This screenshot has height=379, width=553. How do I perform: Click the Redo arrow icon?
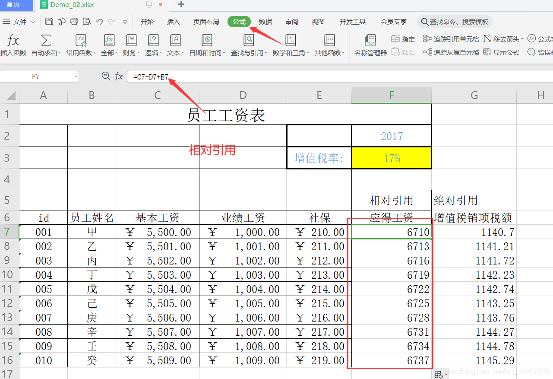click(x=112, y=22)
